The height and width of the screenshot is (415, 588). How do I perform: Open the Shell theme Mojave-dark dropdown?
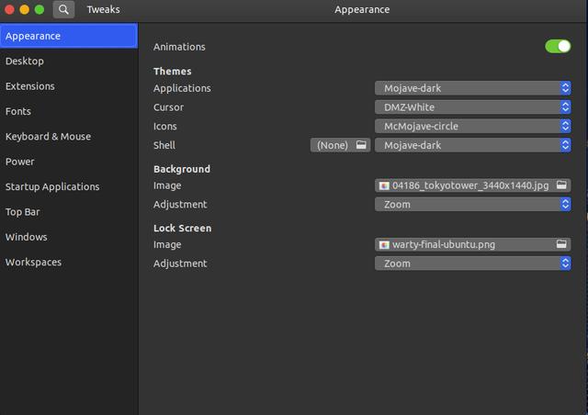(x=472, y=145)
